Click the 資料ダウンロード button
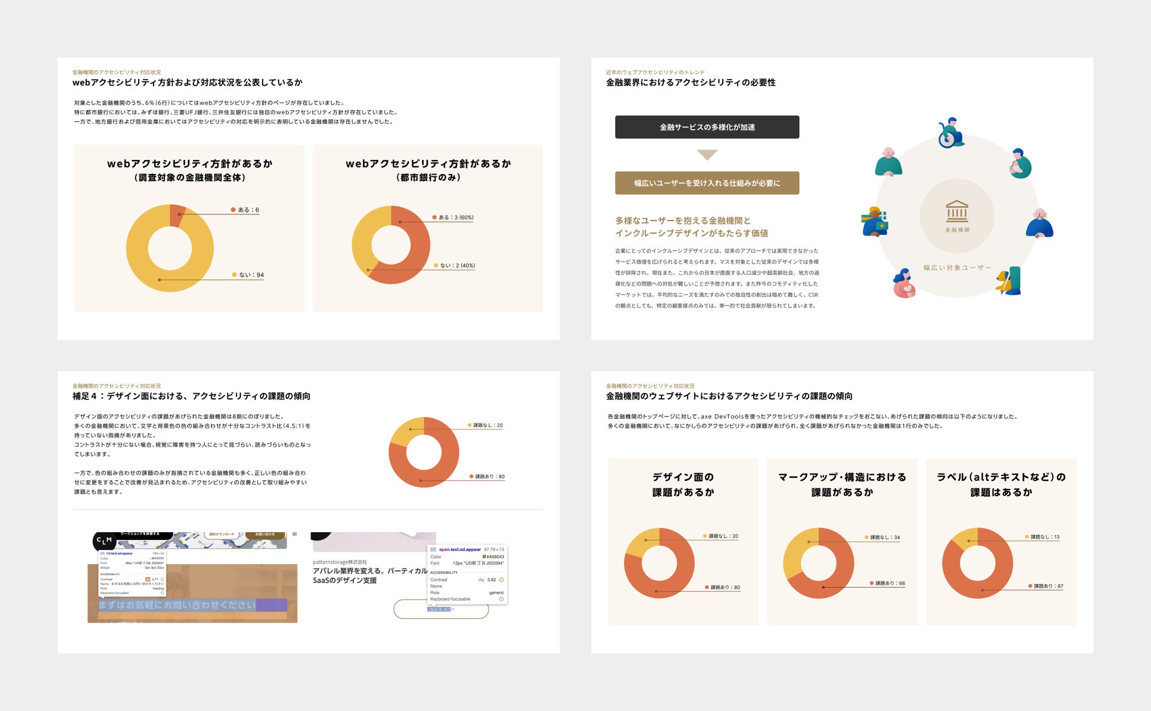Image resolution: width=1151 pixels, height=711 pixels. point(221,534)
